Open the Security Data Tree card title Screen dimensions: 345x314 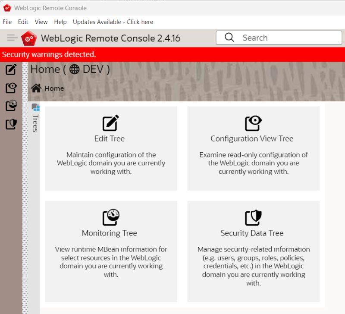252,233
